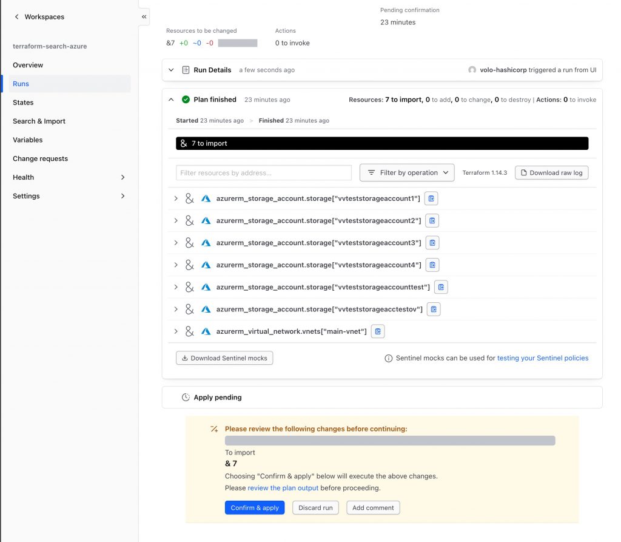Click copy icon beside vvteststorageaccounttest resource
This screenshot has height=542, width=621.
pyautogui.click(x=441, y=287)
